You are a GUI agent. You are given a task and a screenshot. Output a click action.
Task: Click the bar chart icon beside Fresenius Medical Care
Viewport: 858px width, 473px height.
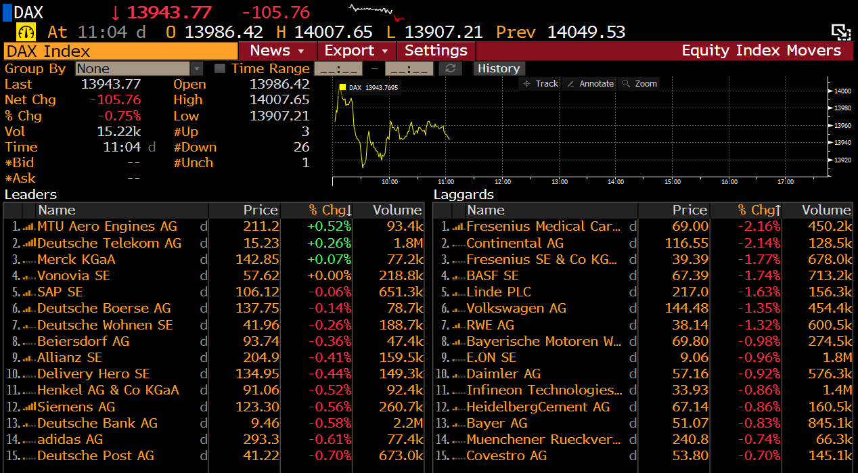click(x=458, y=227)
